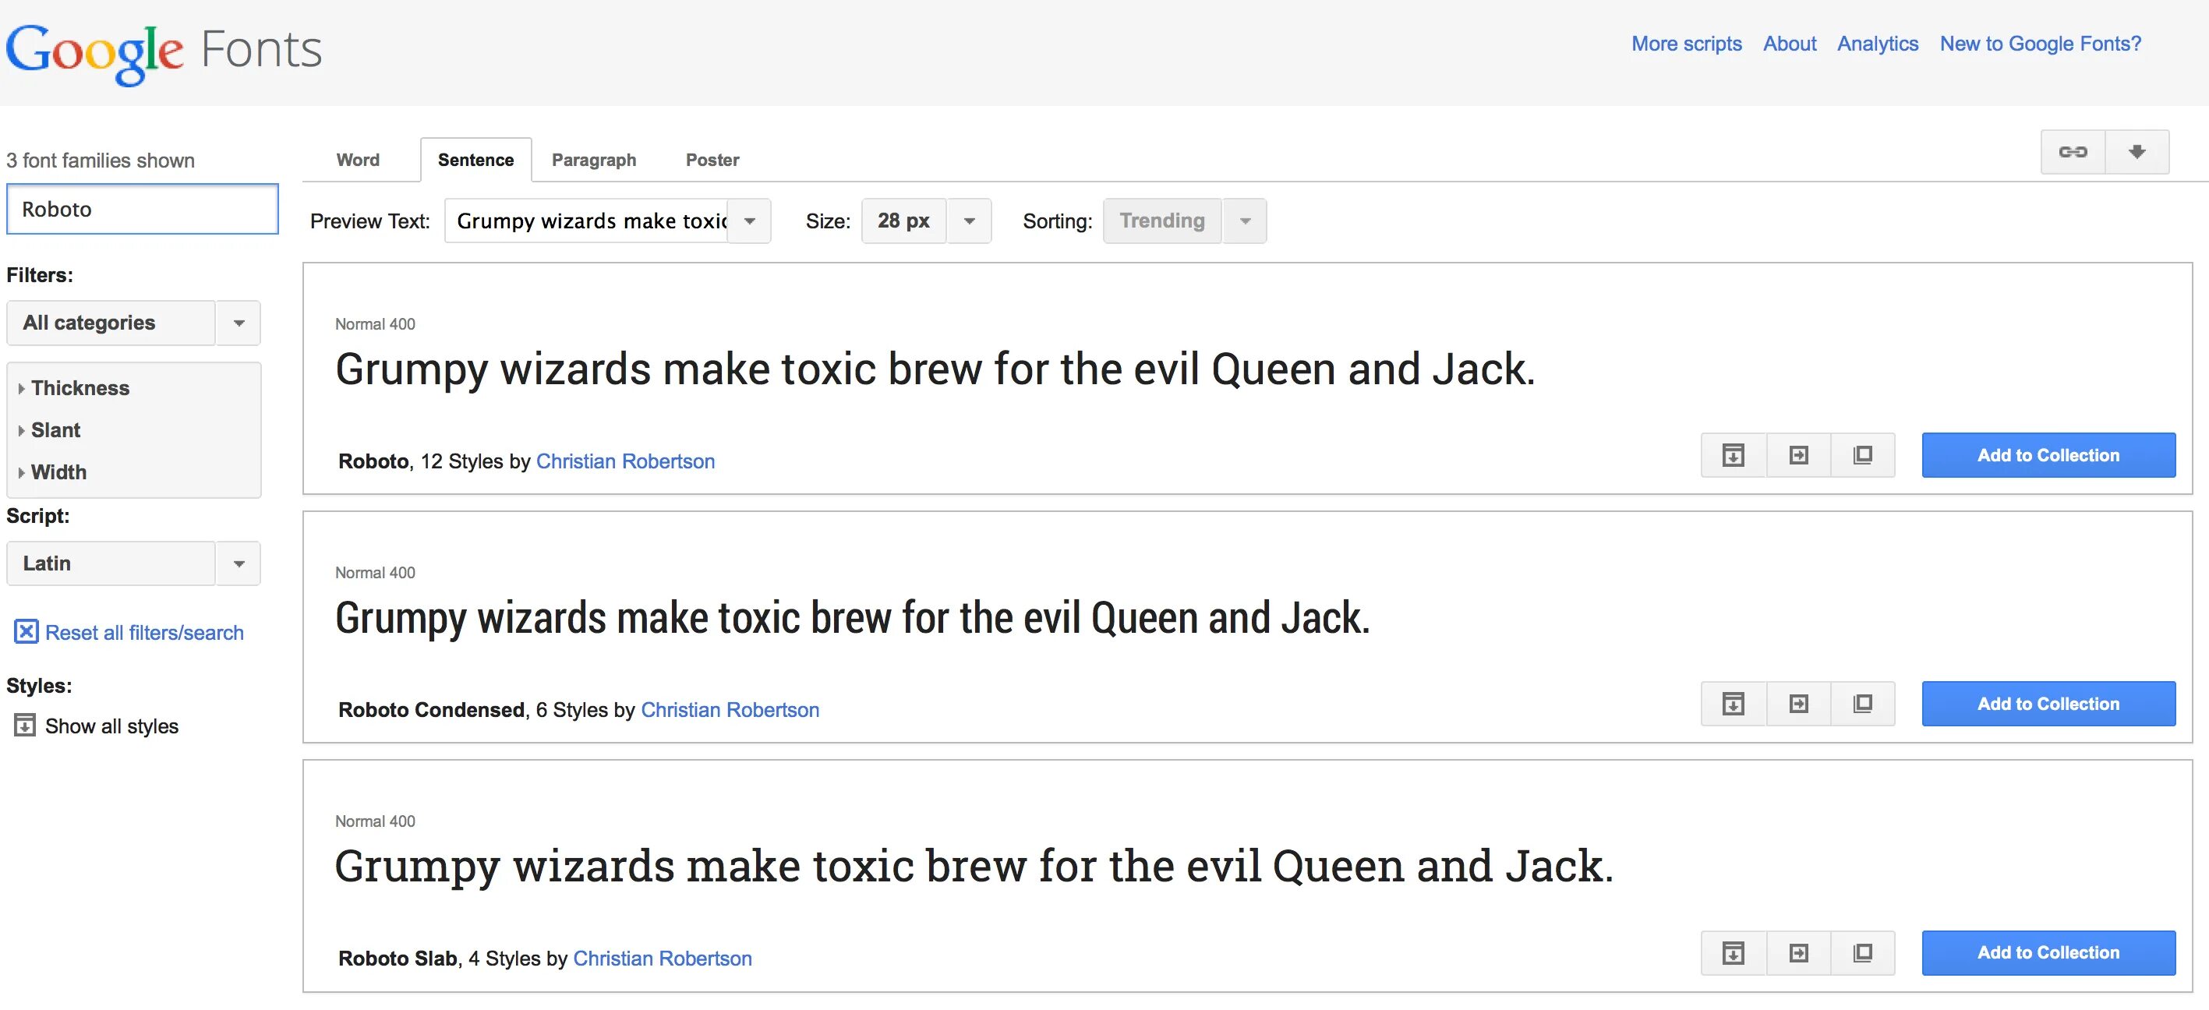Image resolution: width=2209 pixels, height=1010 pixels.
Task: Open Roboto Slab quick-use arrow icon
Action: [1798, 952]
